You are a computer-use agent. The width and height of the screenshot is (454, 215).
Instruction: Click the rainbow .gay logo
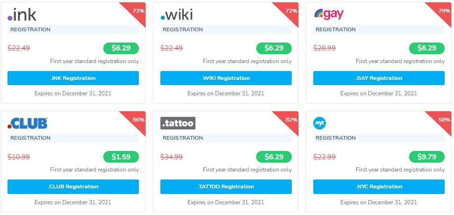(x=329, y=14)
